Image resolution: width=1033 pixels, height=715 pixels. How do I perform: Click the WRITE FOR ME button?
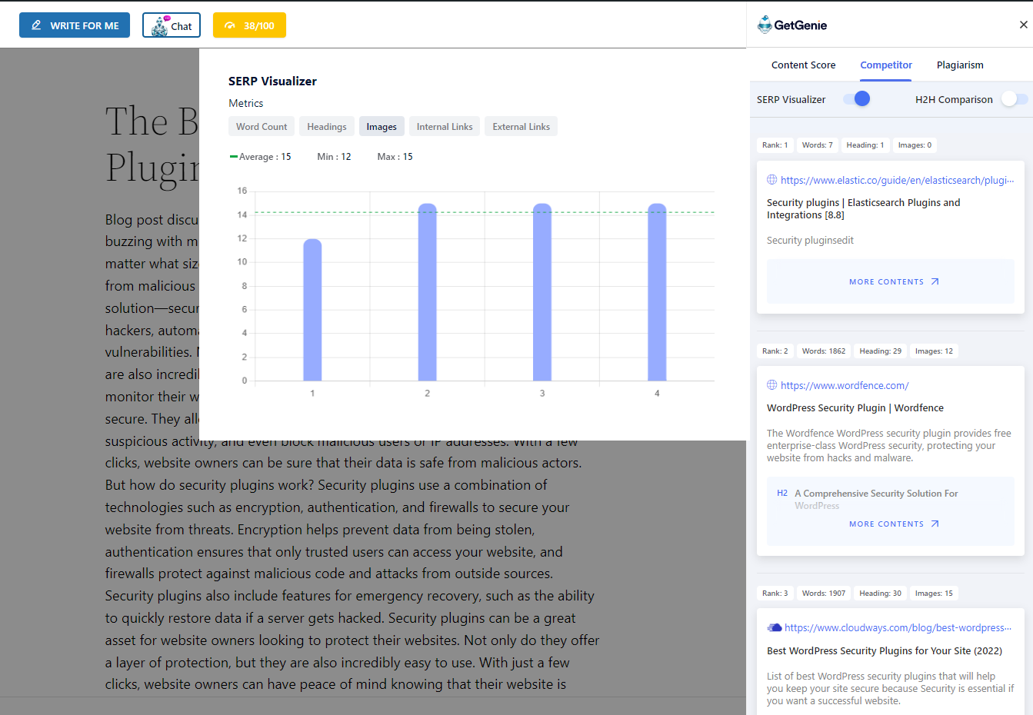(x=75, y=25)
